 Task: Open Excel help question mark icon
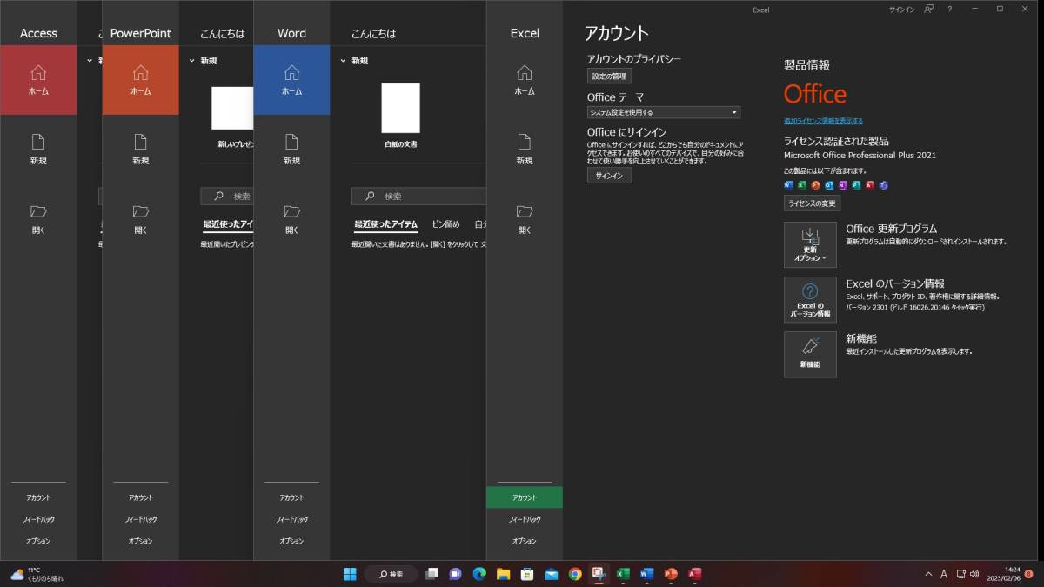point(949,9)
